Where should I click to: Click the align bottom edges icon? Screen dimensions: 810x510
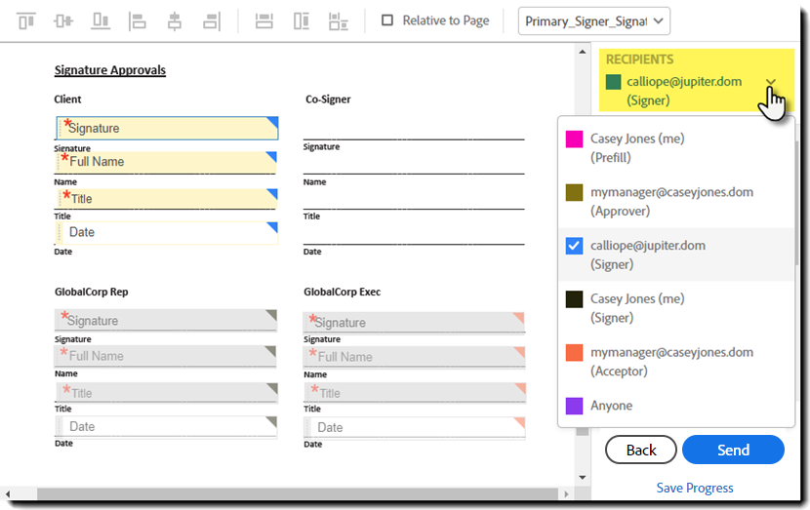click(101, 20)
